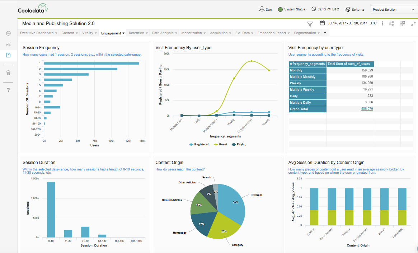The image size is (418, 253).
Task: Open the help question mark icon
Action: point(8,90)
